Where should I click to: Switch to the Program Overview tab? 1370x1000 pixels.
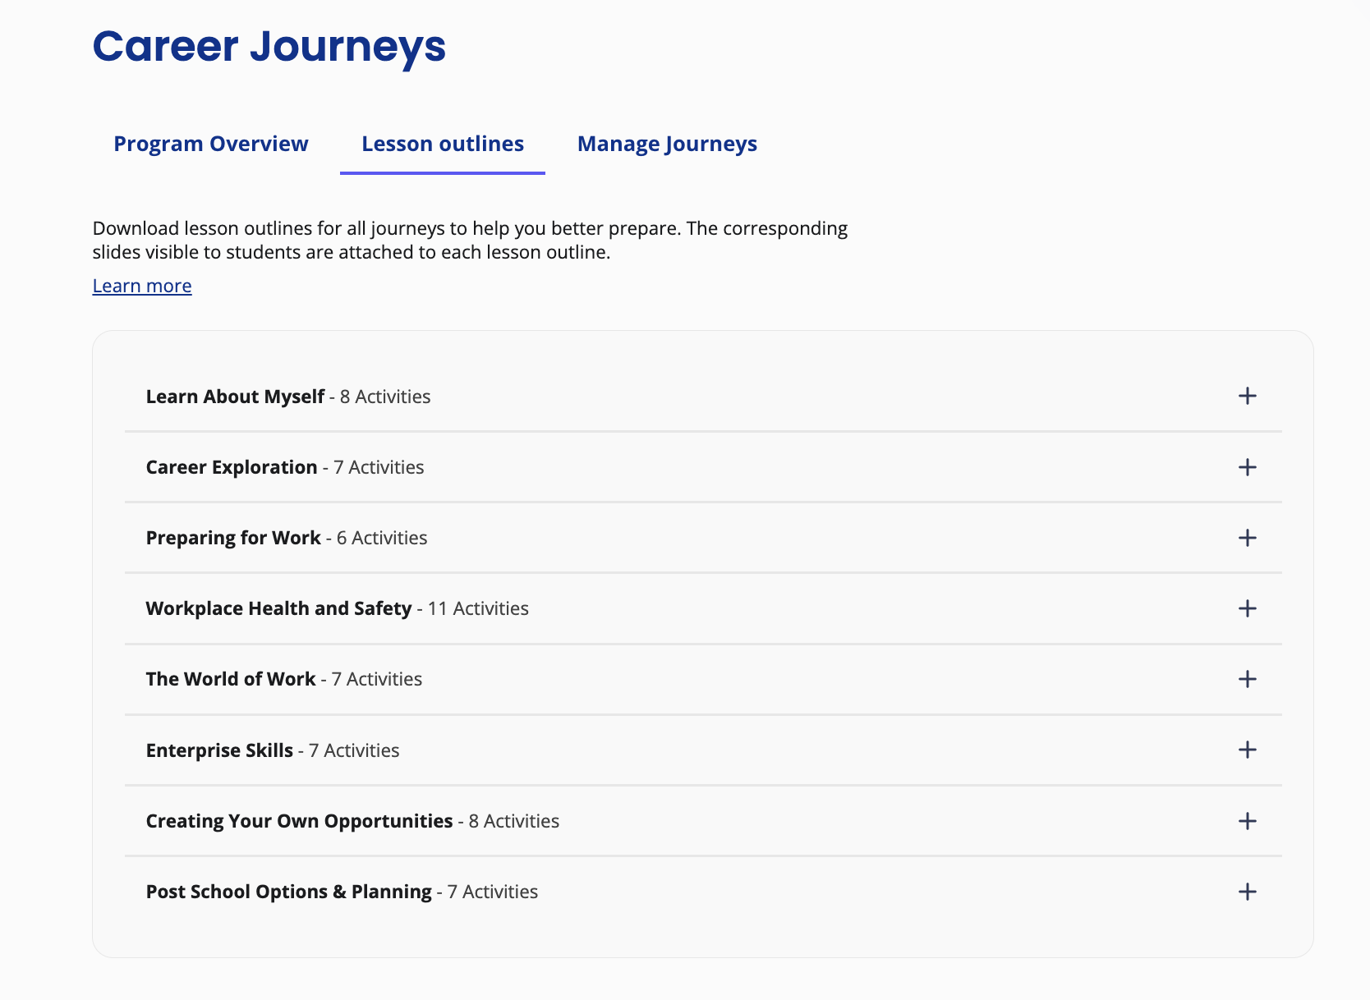coord(210,143)
